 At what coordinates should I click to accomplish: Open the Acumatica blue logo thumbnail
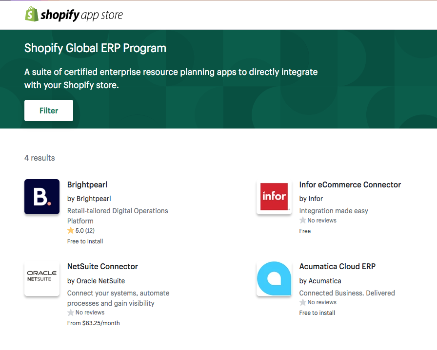click(x=274, y=278)
